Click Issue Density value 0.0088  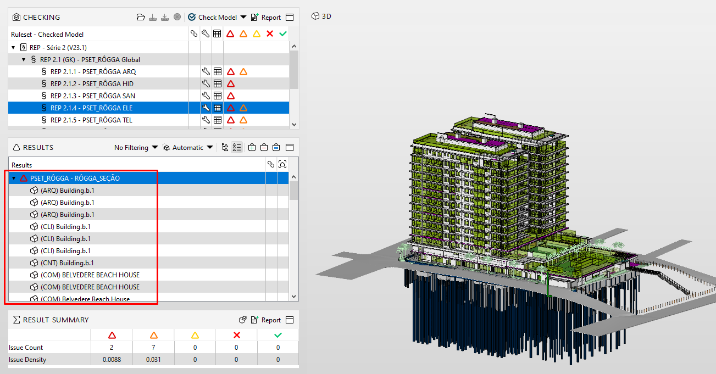(x=112, y=359)
